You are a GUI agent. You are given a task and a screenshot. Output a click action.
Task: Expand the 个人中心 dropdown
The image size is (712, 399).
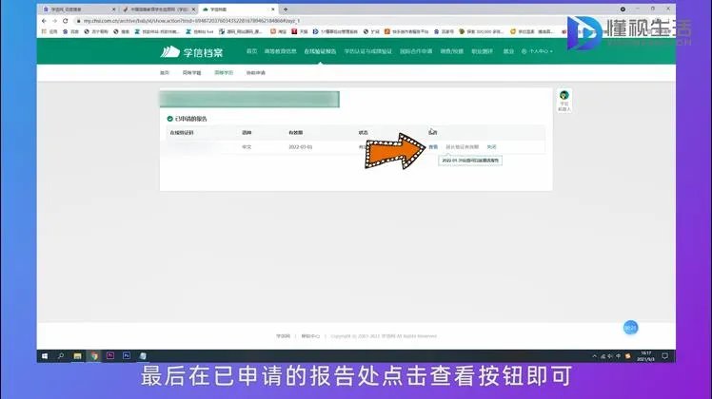tap(537, 51)
